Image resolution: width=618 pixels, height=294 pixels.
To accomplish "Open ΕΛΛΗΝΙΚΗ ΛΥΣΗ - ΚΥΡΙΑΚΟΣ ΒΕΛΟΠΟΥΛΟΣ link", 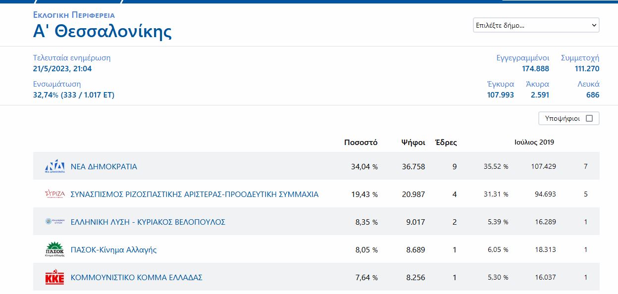I will pyautogui.click(x=148, y=222).
